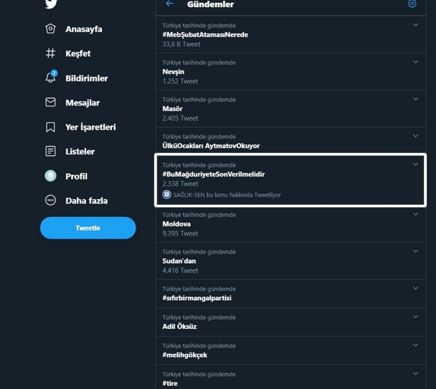
Task: Select the Keşfet hashtag icon
Action: click(50, 53)
